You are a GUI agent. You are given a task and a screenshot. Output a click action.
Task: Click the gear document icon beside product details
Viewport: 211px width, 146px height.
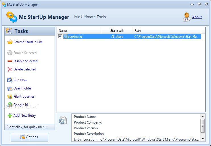point(63,120)
